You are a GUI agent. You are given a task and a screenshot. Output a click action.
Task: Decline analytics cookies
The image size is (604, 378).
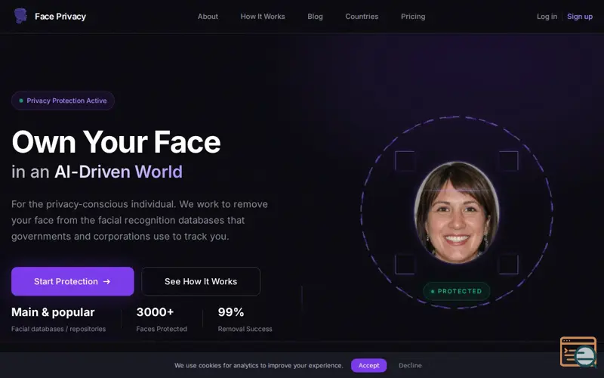click(410, 365)
